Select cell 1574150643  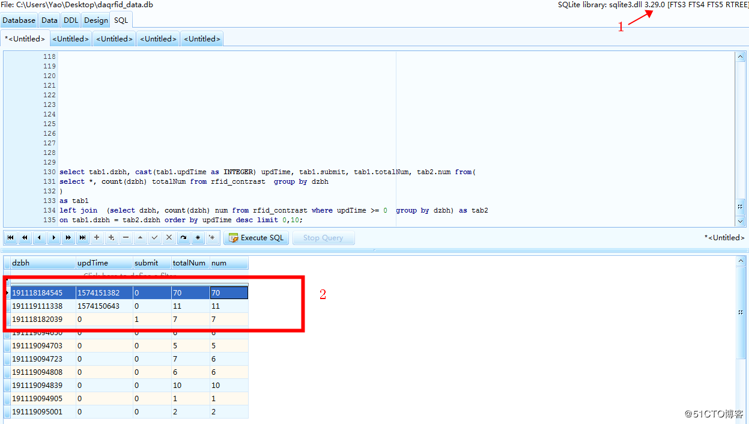tap(105, 306)
